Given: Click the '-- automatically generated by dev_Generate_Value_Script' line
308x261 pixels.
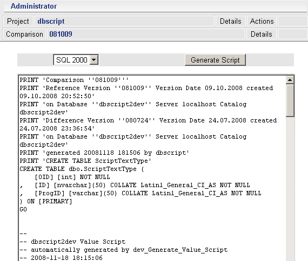Looking at the screenshot, I should tap(124, 250).
